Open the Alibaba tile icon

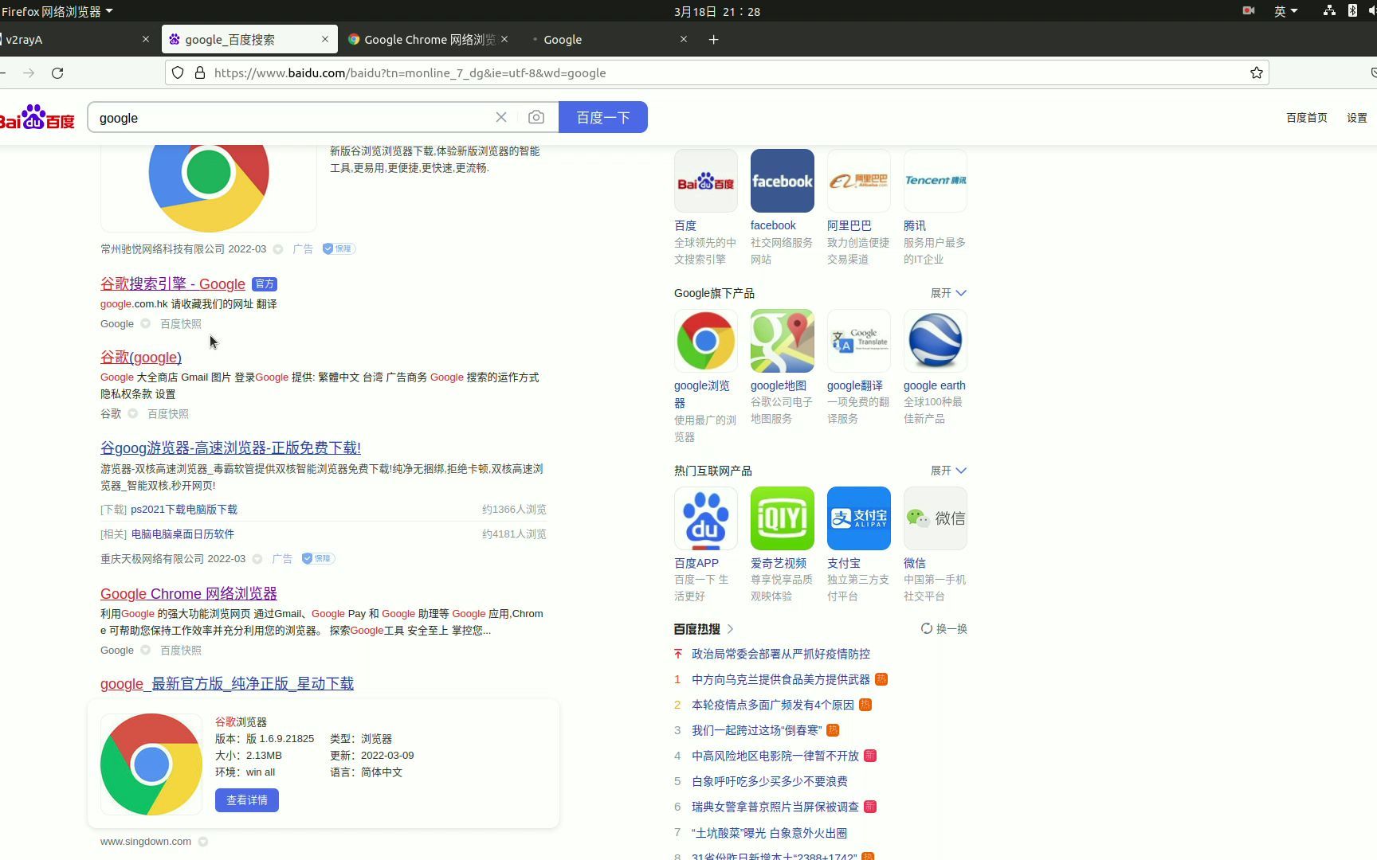859,181
